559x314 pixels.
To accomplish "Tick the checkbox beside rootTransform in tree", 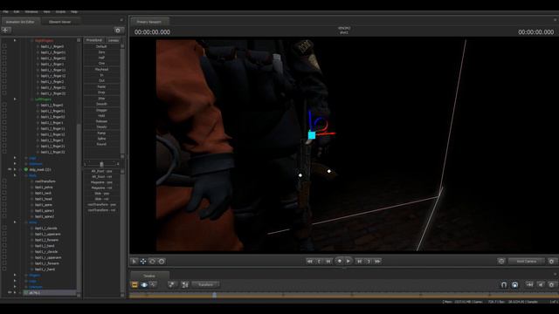I will click(4, 181).
